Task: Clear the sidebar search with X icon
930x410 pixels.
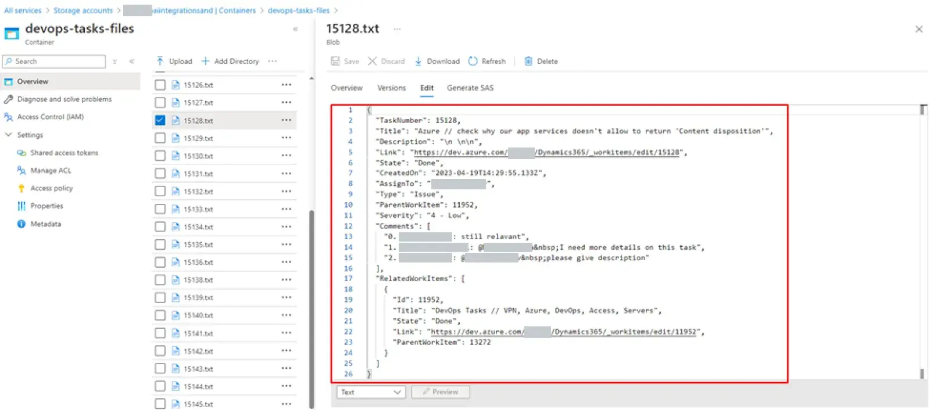Action: pyautogui.click(x=115, y=61)
